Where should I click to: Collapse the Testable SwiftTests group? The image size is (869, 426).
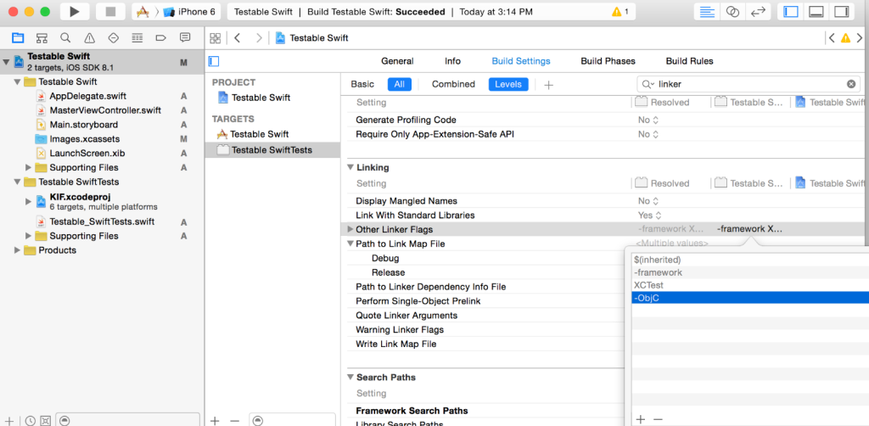click(x=18, y=182)
